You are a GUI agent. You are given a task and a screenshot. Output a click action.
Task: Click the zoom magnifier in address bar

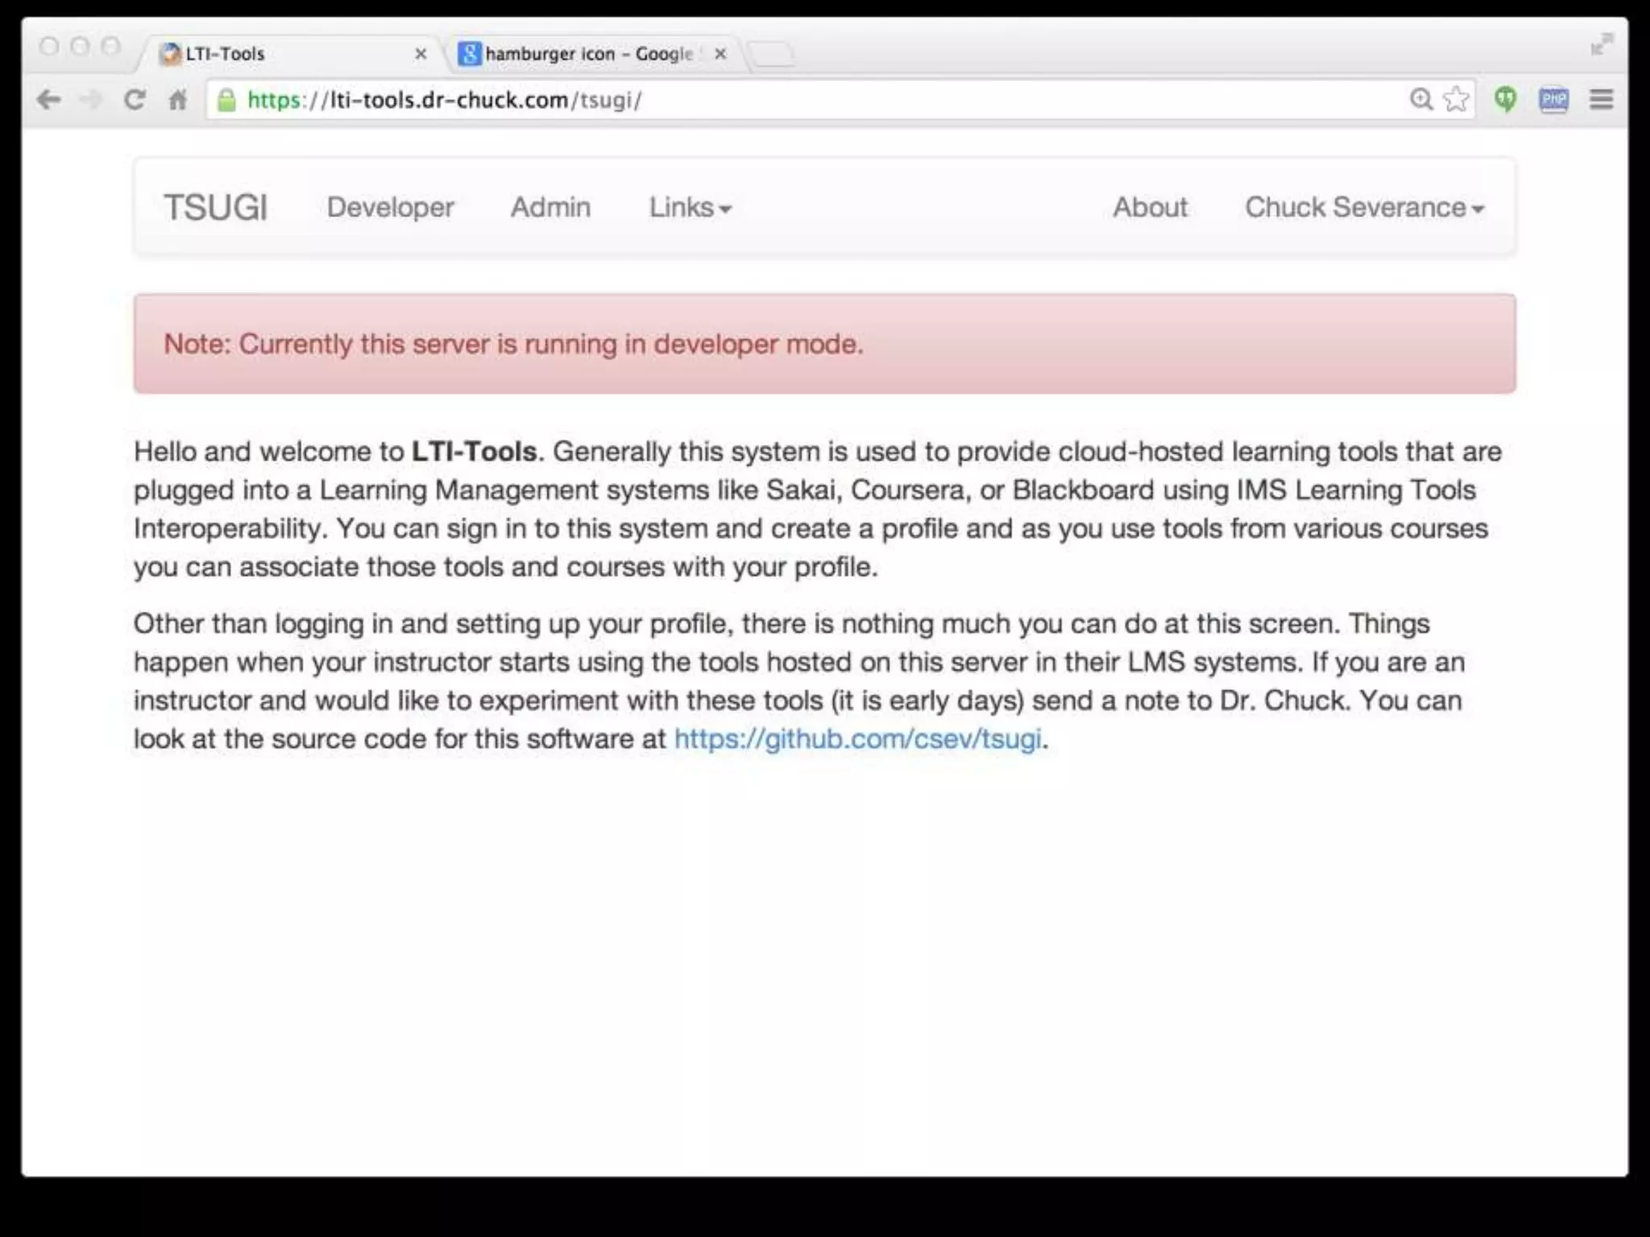[1421, 99]
